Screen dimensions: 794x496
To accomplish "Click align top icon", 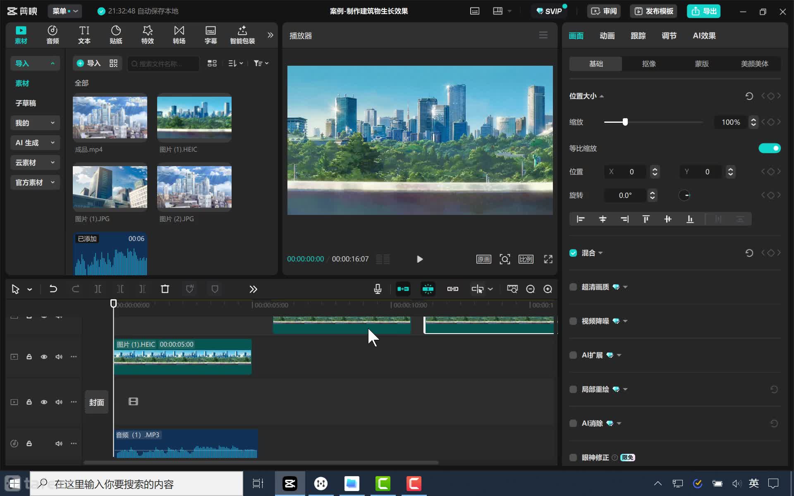I will [646, 219].
